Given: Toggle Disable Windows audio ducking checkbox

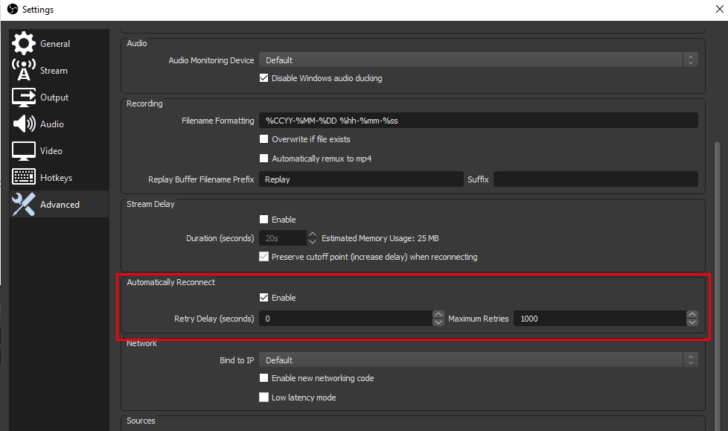Looking at the screenshot, I should [264, 78].
